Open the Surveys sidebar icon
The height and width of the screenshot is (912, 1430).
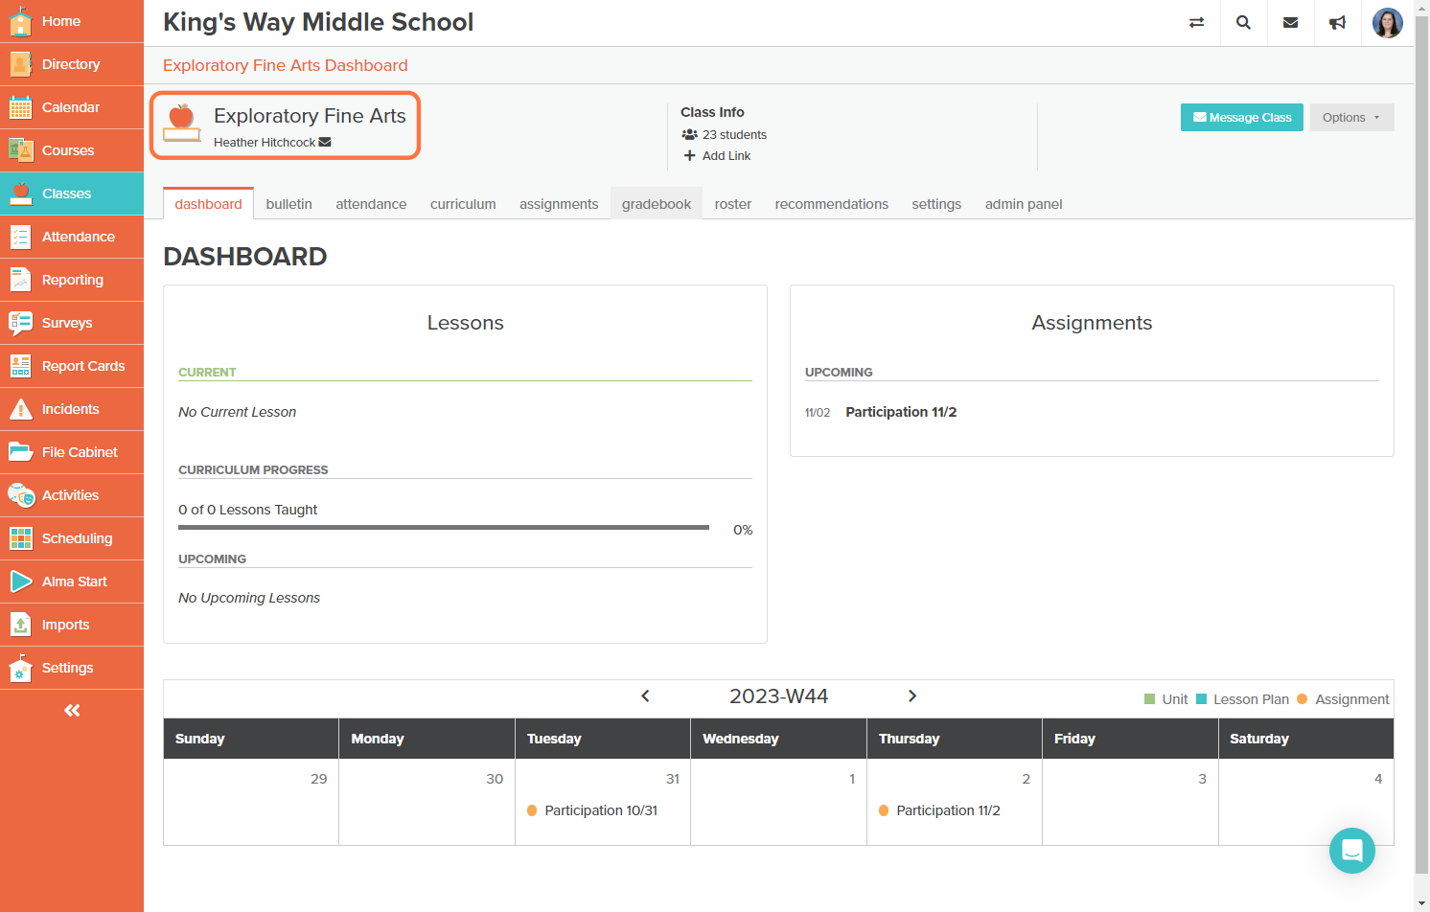[21, 323]
